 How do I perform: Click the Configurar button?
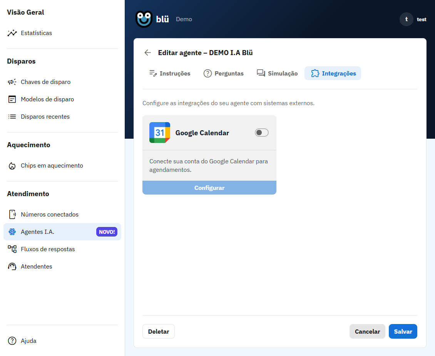point(209,188)
